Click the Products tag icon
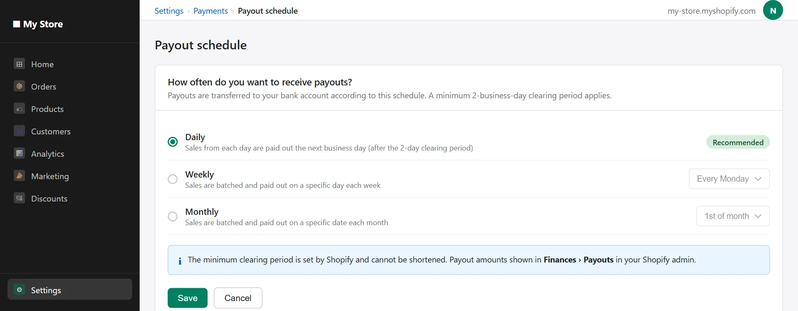The width and height of the screenshot is (798, 311). tap(19, 109)
